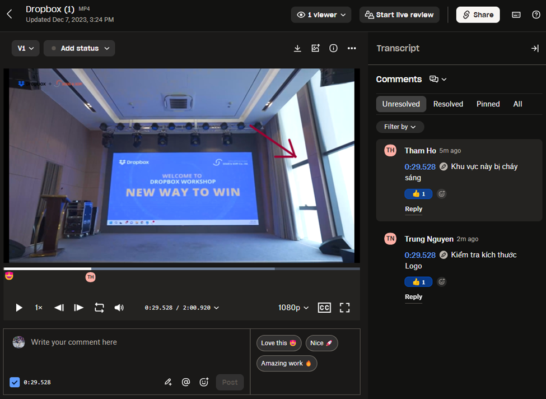546x399 pixels.
Task: Toggle loop playback
Action: [99, 308]
